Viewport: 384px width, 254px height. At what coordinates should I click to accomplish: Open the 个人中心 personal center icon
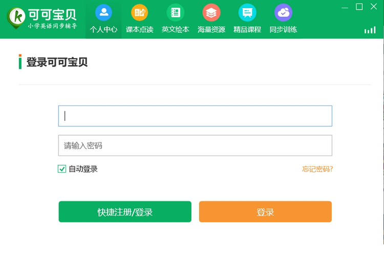tap(103, 12)
